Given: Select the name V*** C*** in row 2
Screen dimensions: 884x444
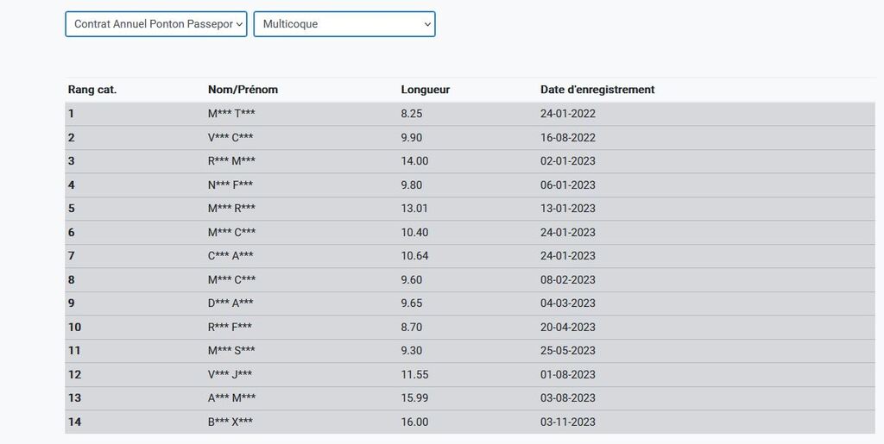Looking at the screenshot, I should 230,138.
